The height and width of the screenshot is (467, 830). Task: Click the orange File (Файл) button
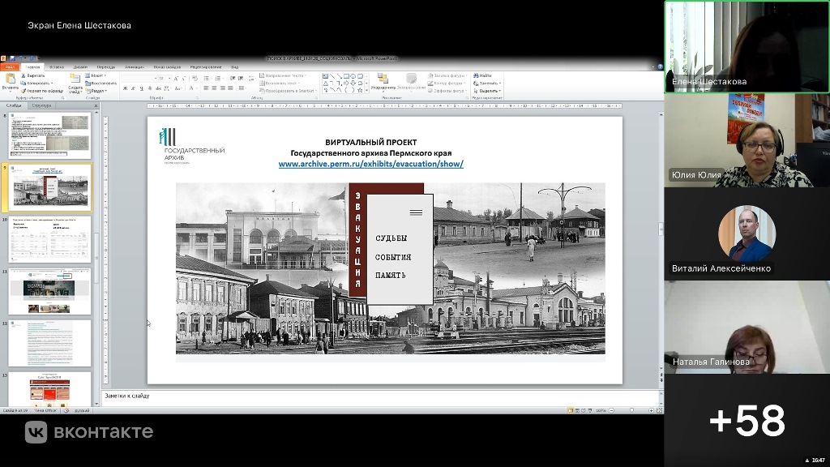tap(10, 66)
